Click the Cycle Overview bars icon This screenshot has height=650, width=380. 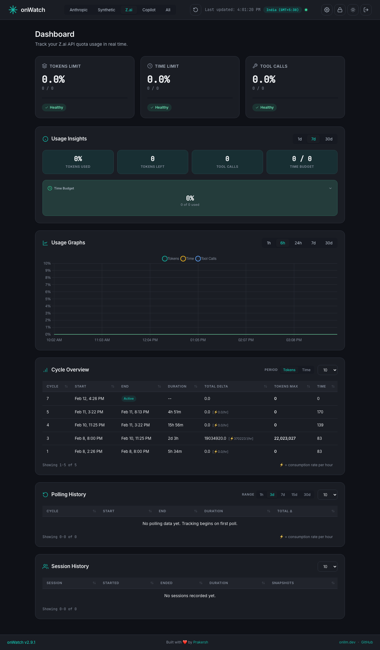[45, 370]
